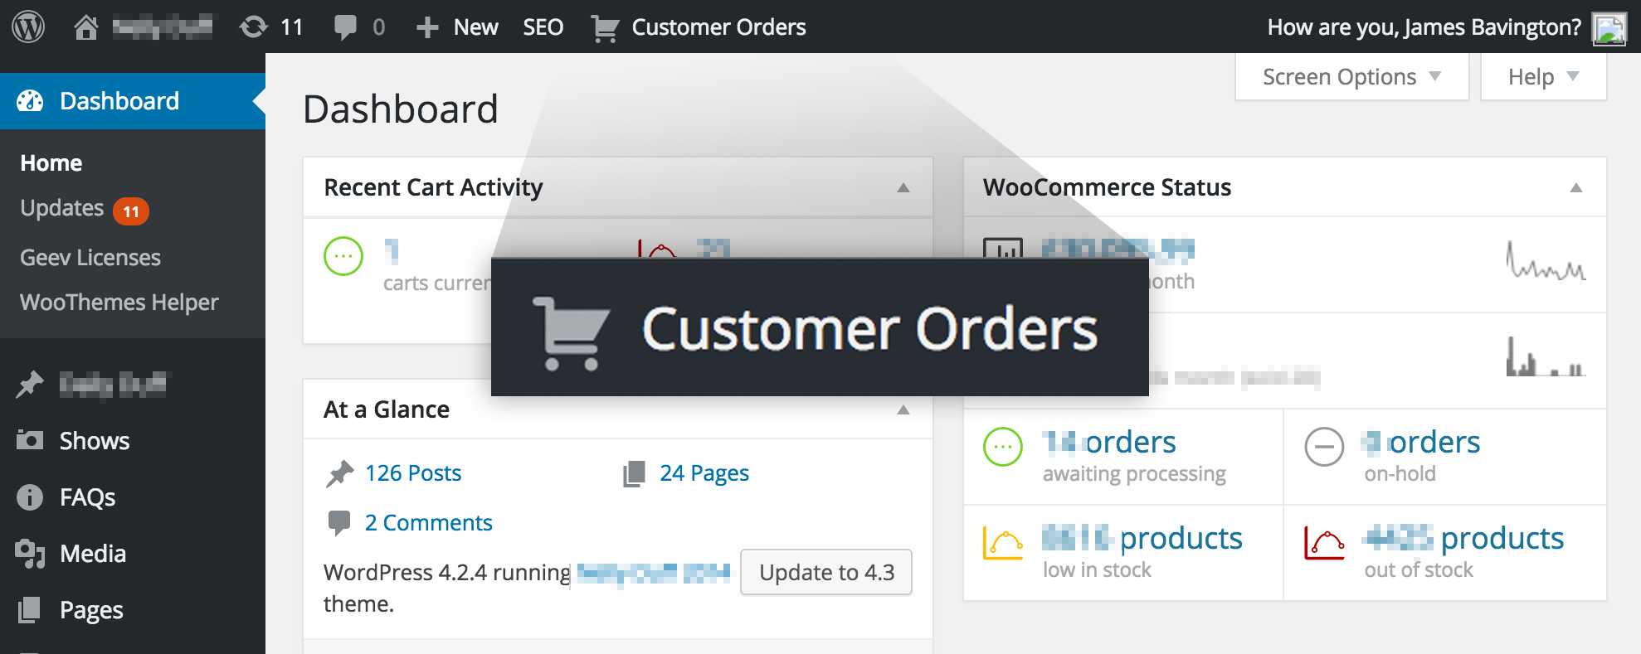Click the How are you, James Bavington greeting

pyautogui.click(x=1424, y=27)
